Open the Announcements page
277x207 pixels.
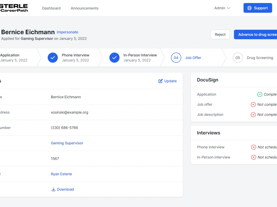pos(84,8)
